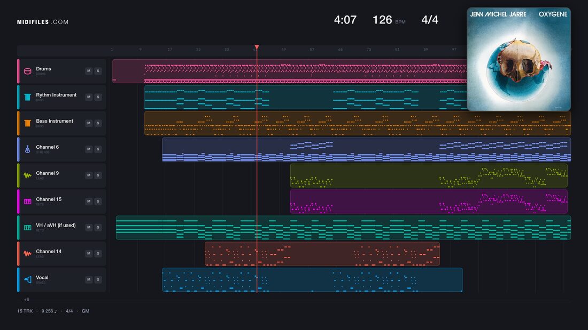
Task: Click the Channel 15 track name
Action: click(49, 199)
